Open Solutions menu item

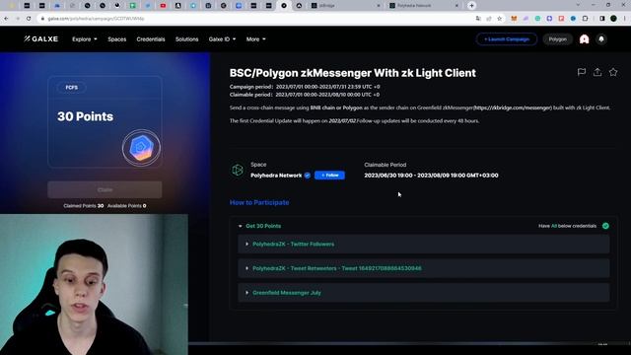[186, 39]
